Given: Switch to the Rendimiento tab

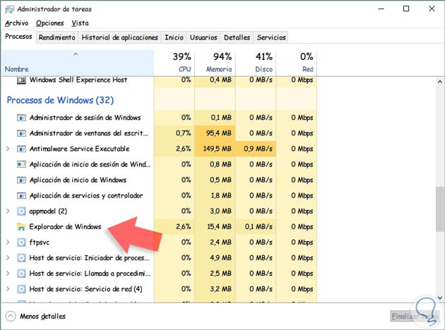Looking at the screenshot, I should (57, 37).
